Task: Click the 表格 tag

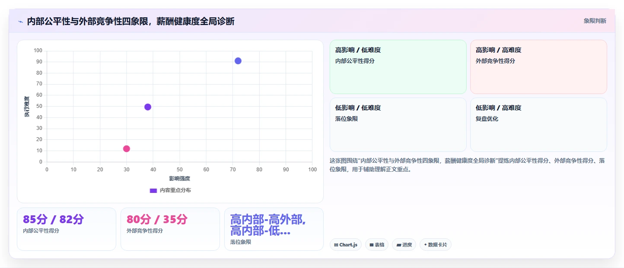Action: (377, 245)
